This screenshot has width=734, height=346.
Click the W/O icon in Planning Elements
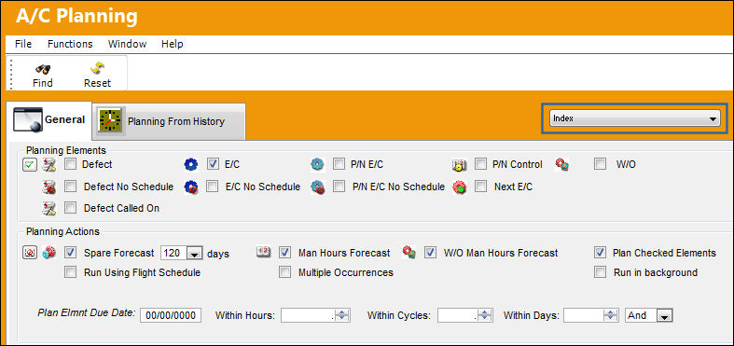tap(561, 164)
